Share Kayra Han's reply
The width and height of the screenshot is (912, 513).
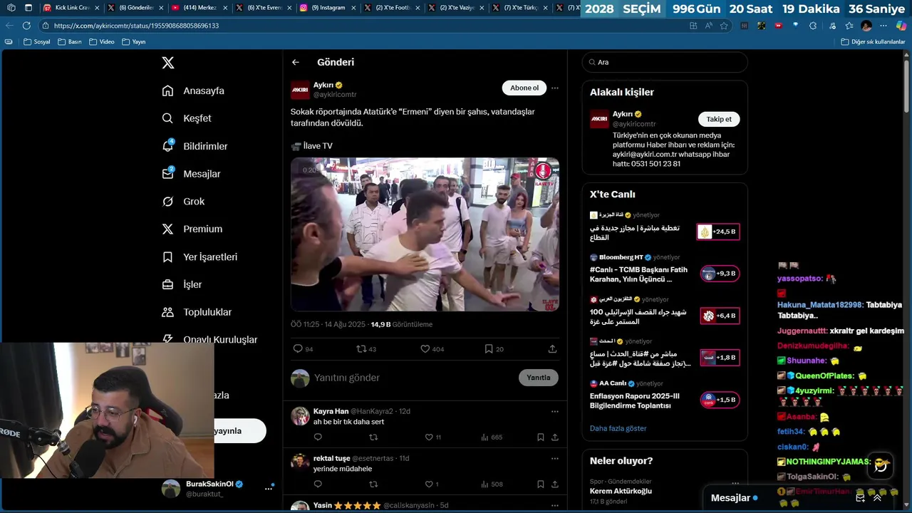pos(554,437)
